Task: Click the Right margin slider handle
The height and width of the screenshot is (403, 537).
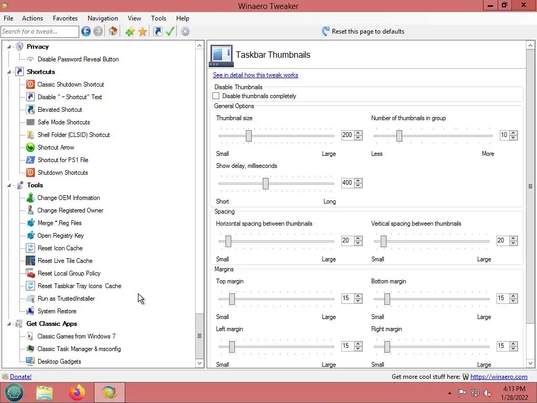Action: click(x=387, y=347)
